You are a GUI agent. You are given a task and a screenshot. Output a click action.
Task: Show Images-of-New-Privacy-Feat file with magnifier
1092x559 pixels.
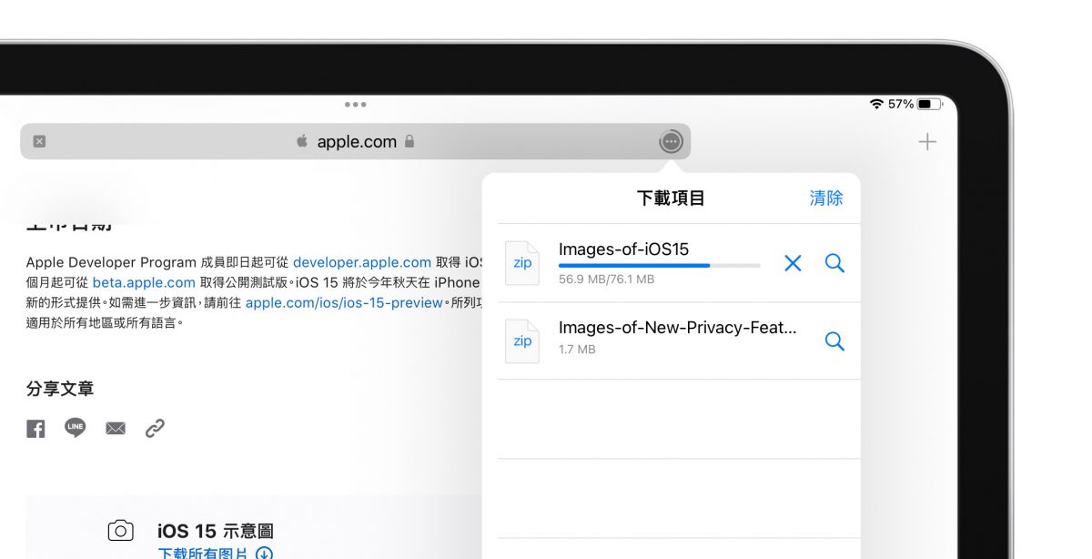click(834, 341)
